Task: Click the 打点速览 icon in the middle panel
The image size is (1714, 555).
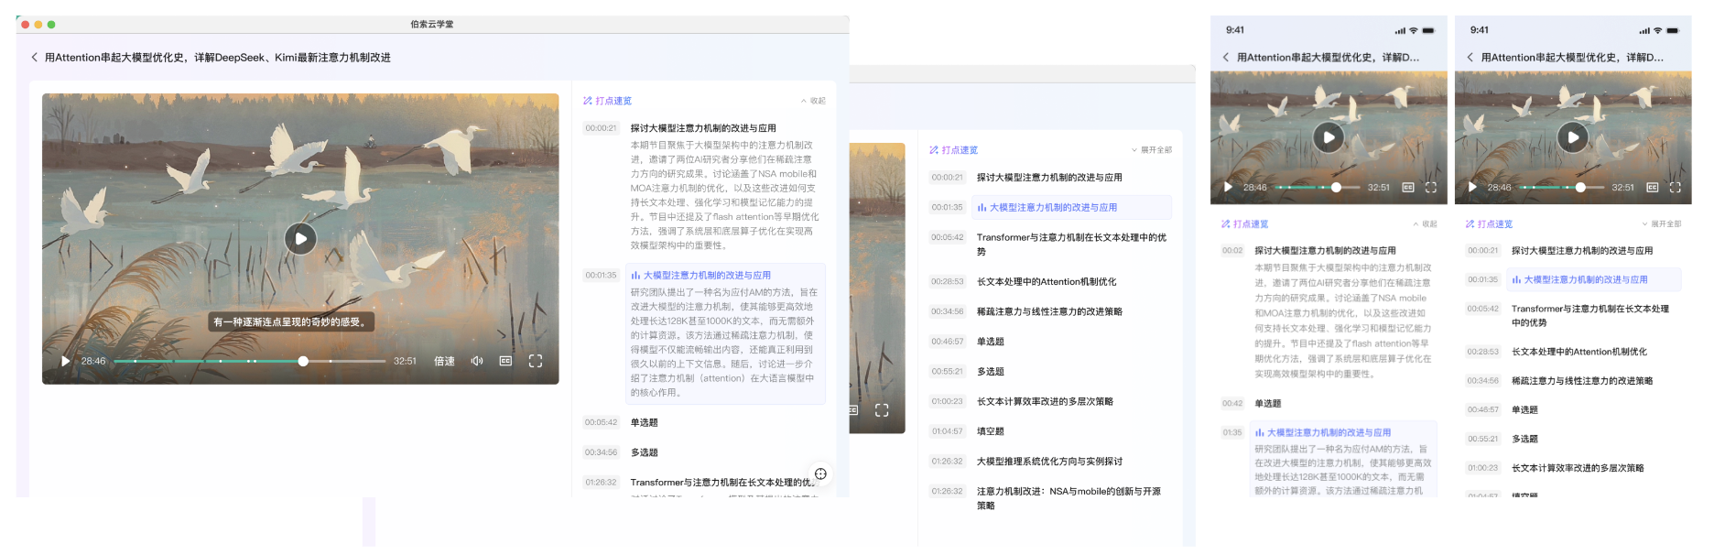Action: [934, 150]
